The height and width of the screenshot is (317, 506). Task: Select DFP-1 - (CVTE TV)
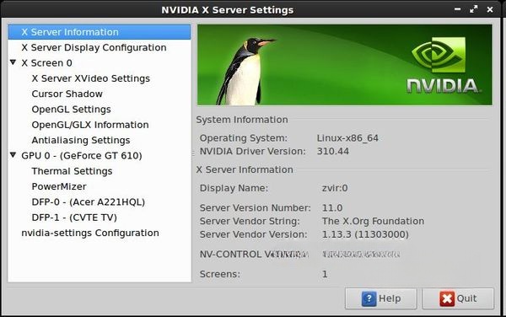[x=74, y=218]
